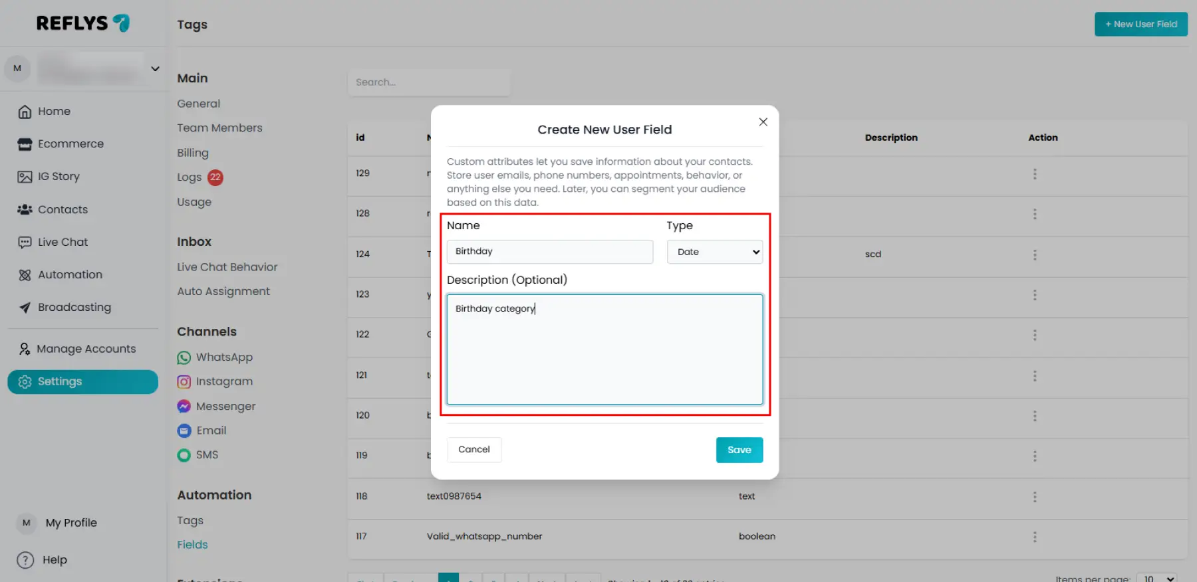Open Ecommerce store icon
The width and height of the screenshot is (1197, 582).
(x=25, y=144)
